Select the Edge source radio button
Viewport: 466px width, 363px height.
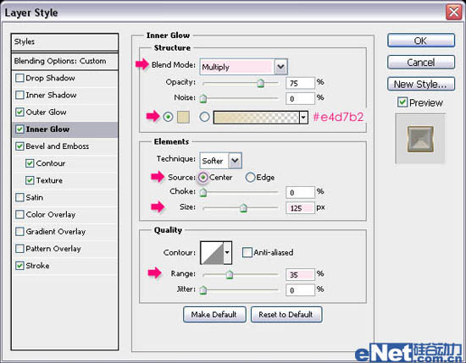250,177
